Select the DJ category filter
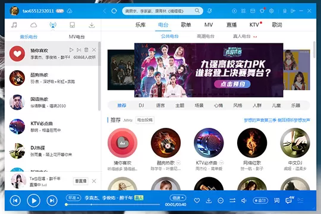The height and width of the screenshot is (214, 321). (x=141, y=105)
